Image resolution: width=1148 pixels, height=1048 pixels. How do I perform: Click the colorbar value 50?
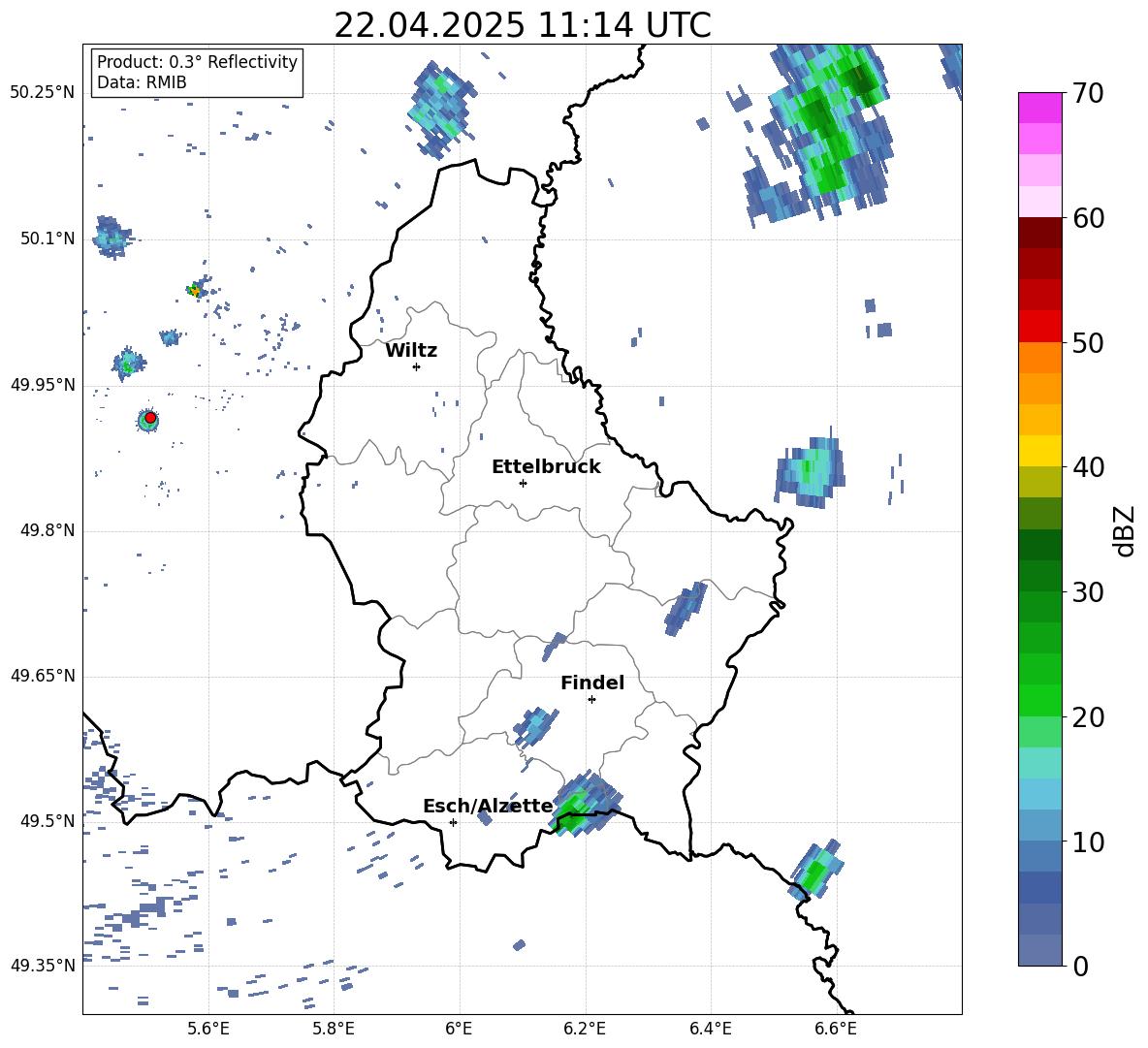click(x=1088, y=343)
